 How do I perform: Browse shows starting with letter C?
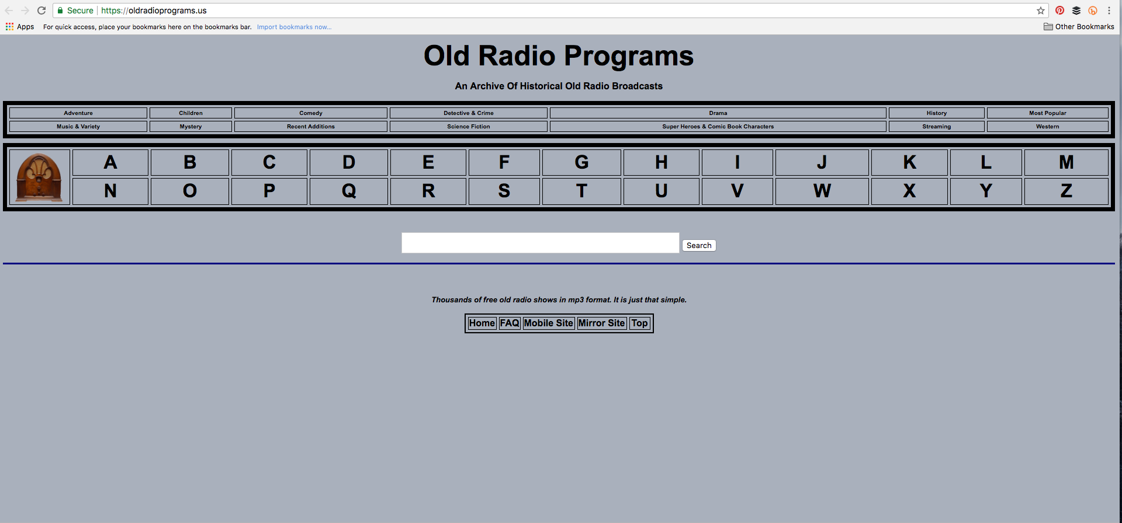(x=269, y=162)
